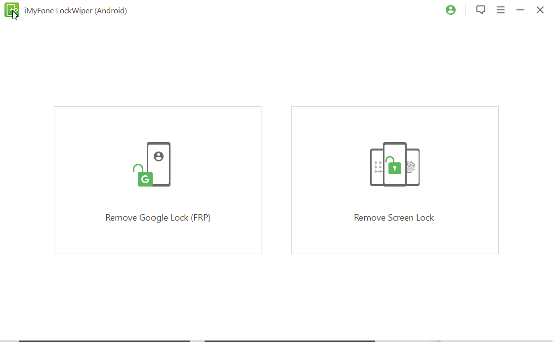
Task: Click the person avatar on the FRP phone
Action: (x=159, y=156)
